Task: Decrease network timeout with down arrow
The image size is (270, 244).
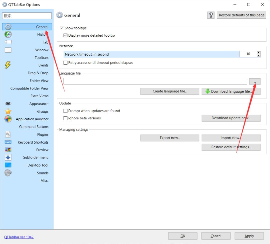Action: tap(258, 55)
